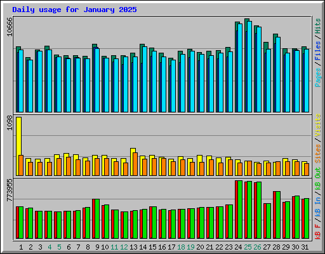Click day label 9 on x-axis

point(97,247)
